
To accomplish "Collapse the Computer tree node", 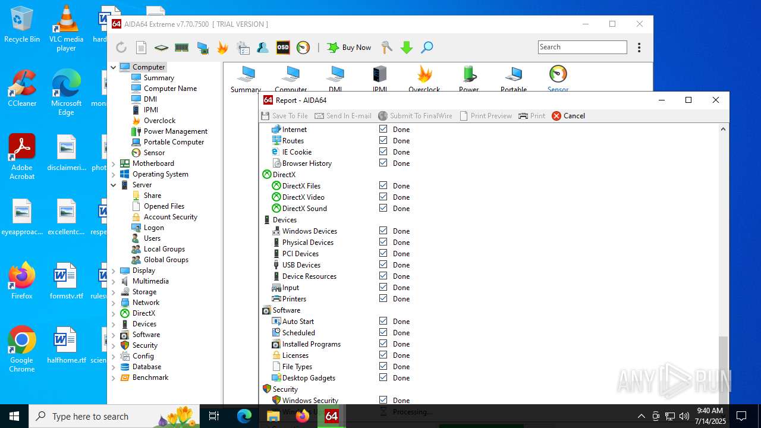I will 113,67.
